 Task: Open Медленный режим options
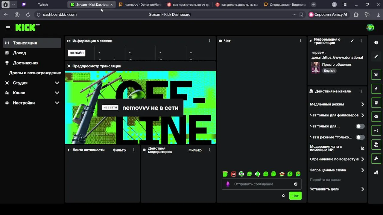coord(337,104)
